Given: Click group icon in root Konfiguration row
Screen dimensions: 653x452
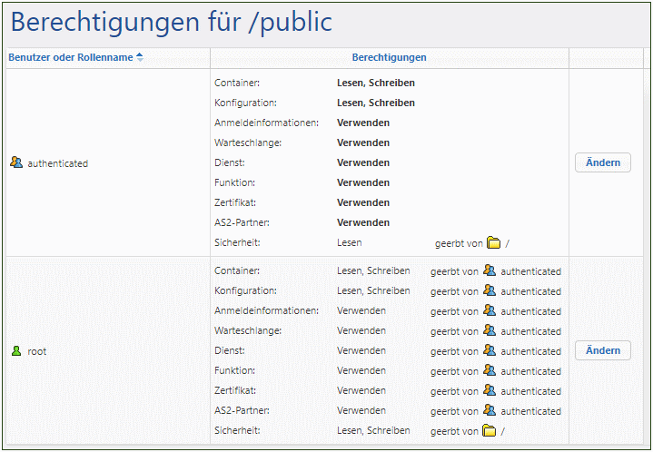Looking at the screenshot, I should [x=490, y=290].
